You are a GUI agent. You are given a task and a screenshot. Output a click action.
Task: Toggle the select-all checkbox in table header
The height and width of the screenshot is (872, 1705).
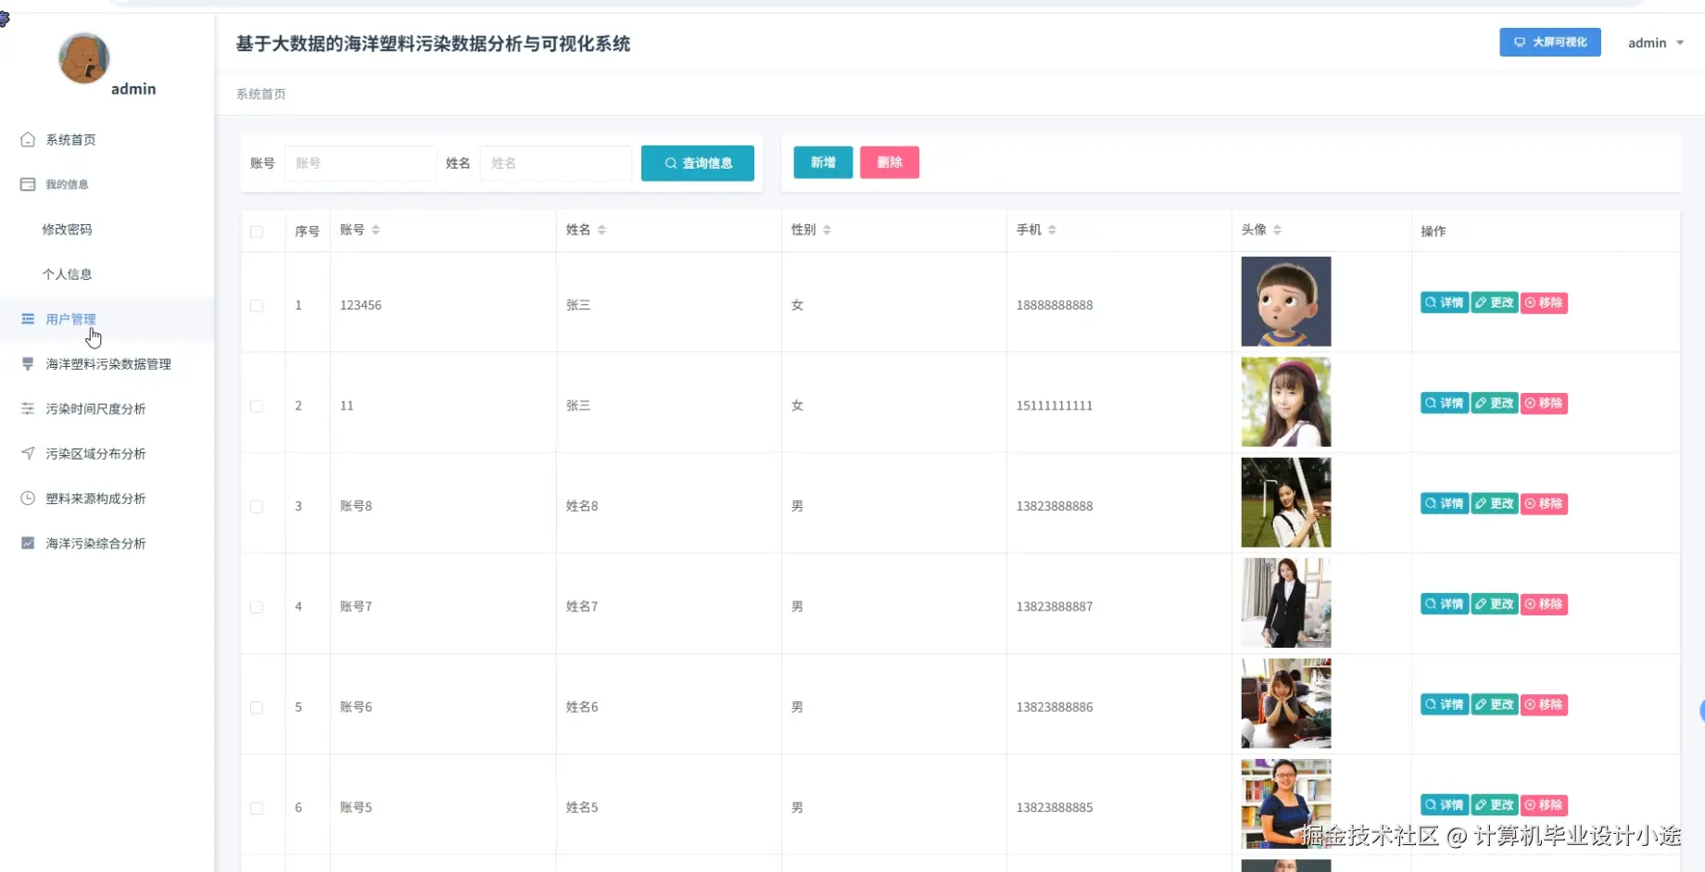[257, 232]
